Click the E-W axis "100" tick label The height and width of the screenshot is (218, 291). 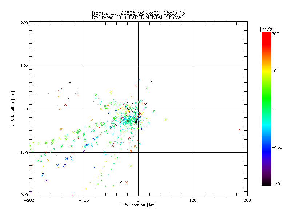coord(193,201)
